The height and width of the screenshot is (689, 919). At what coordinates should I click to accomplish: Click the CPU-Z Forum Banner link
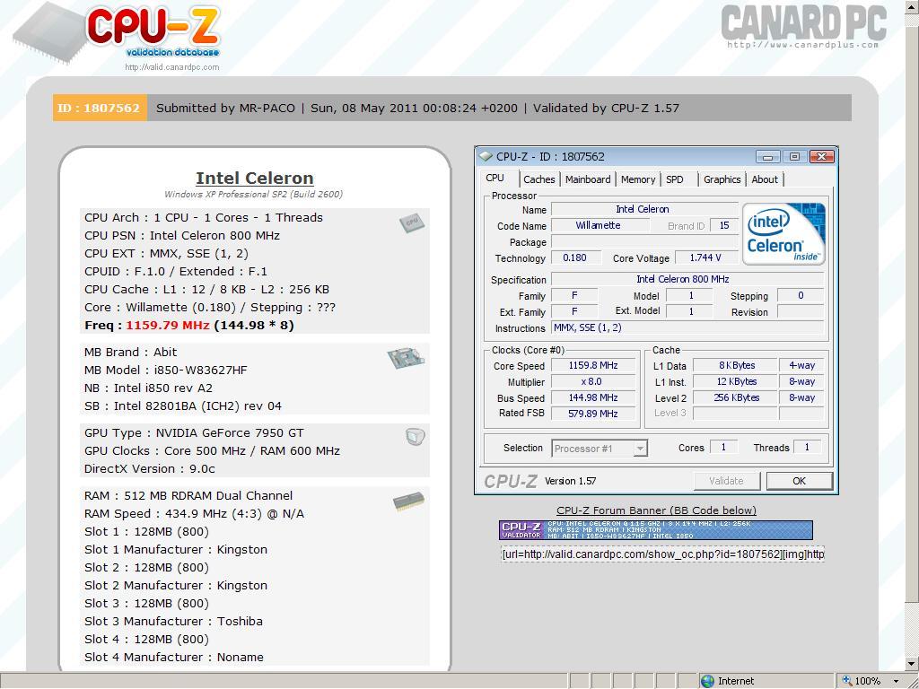656,510
